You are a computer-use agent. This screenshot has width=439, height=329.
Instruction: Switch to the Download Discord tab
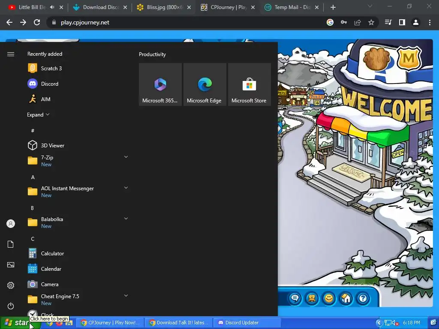click(x=100, y=7)
